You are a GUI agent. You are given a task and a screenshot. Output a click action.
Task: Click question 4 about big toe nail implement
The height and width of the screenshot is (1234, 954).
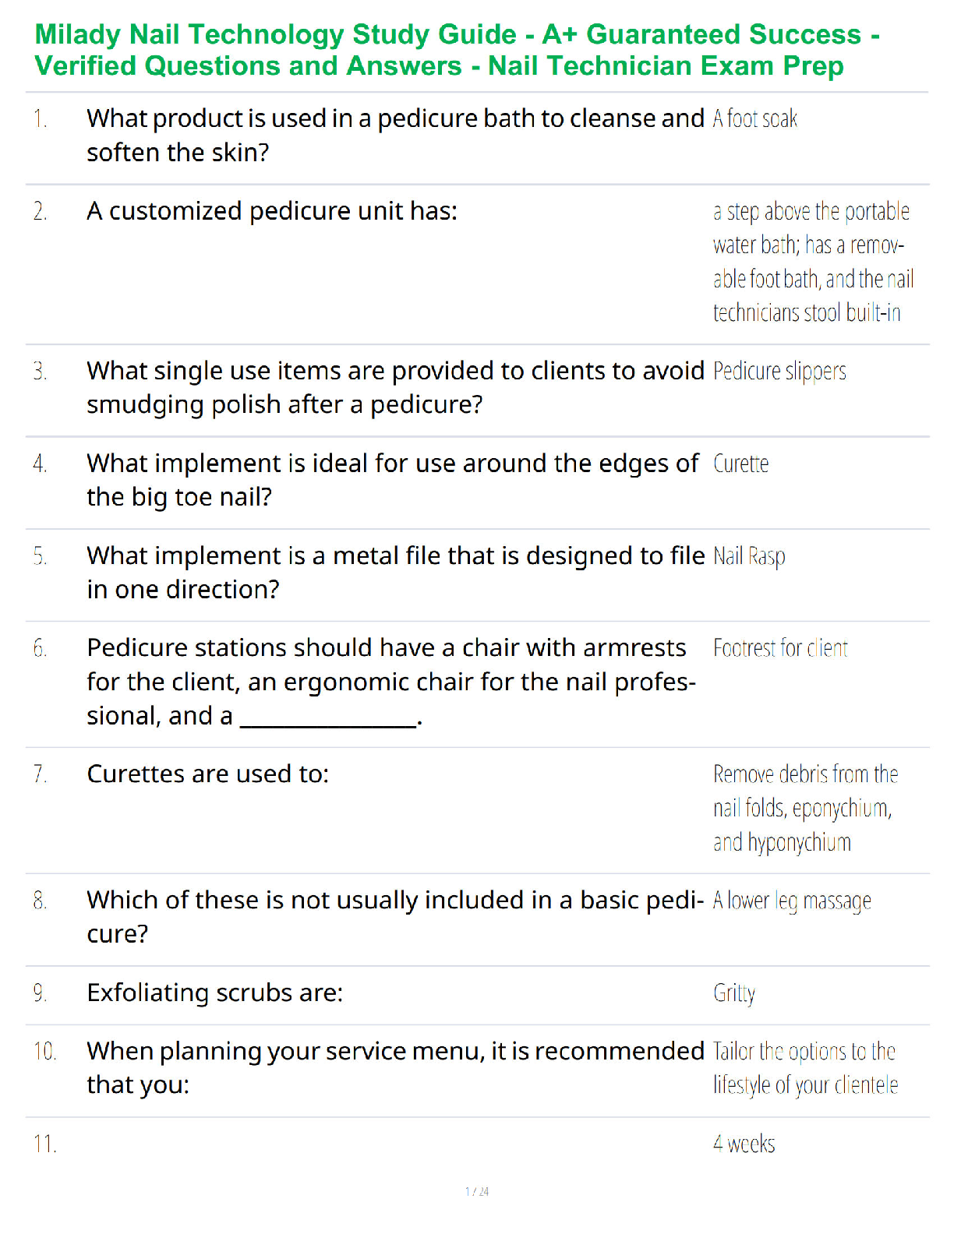click(x=392, y=480)
